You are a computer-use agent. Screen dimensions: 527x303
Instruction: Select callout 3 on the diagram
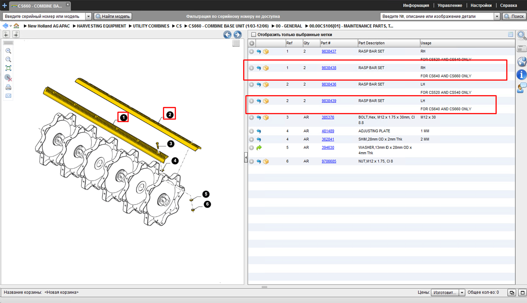[x=171, y=144]
